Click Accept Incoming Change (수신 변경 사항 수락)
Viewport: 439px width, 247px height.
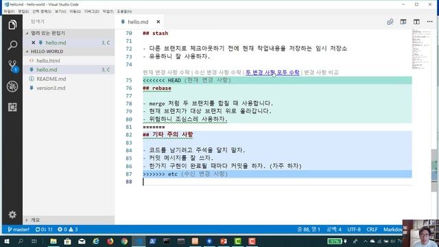[x=217, y=73]
